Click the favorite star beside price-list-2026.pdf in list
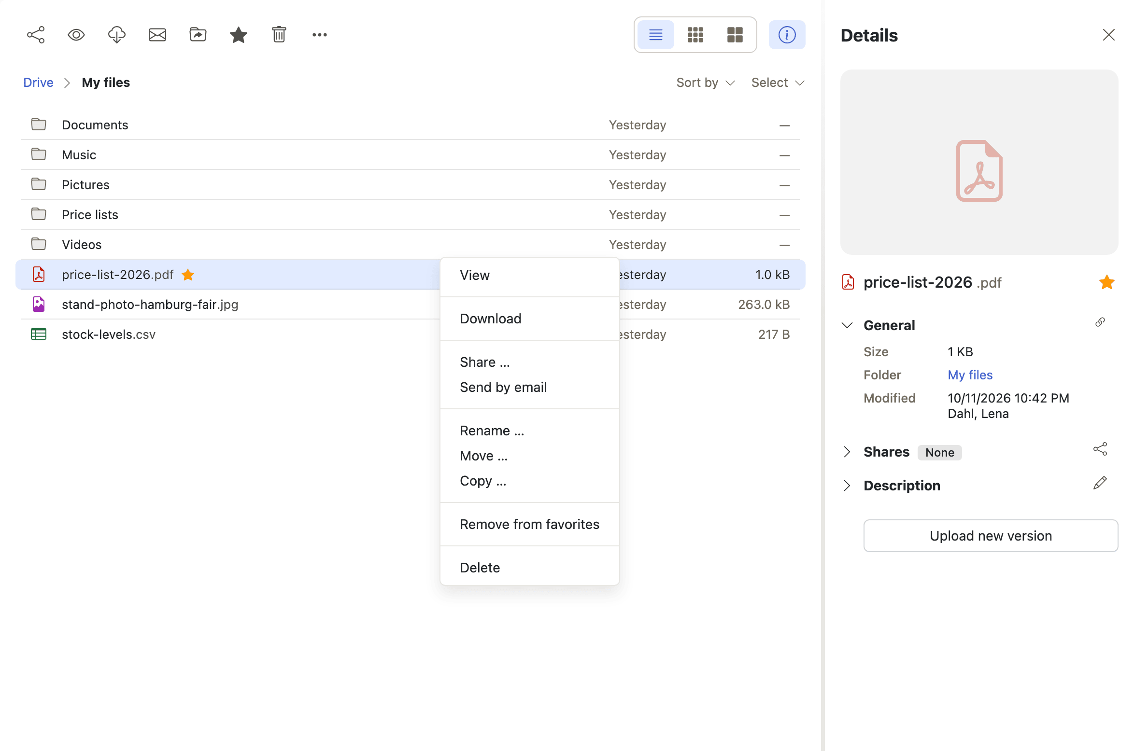The width and height of the screenshot is (1134, 751). (188, 275)
